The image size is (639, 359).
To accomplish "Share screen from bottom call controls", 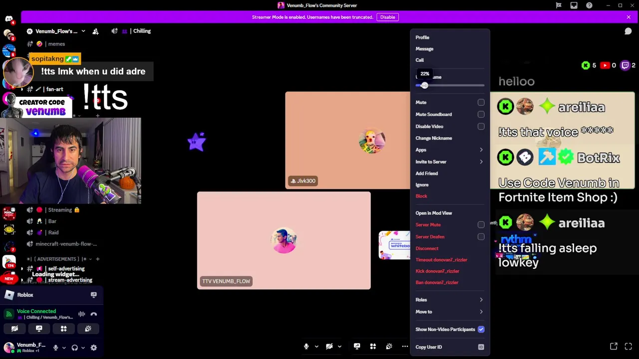I will pos(357,347).
